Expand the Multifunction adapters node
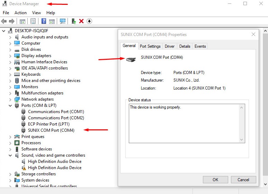This screenshot has width=268, height=194. (10, 93)
